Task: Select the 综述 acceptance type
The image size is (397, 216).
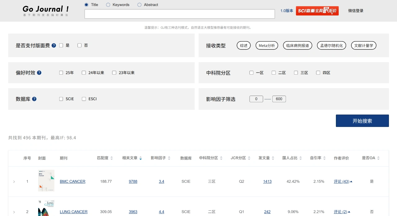Action: [x=244, y=45]
